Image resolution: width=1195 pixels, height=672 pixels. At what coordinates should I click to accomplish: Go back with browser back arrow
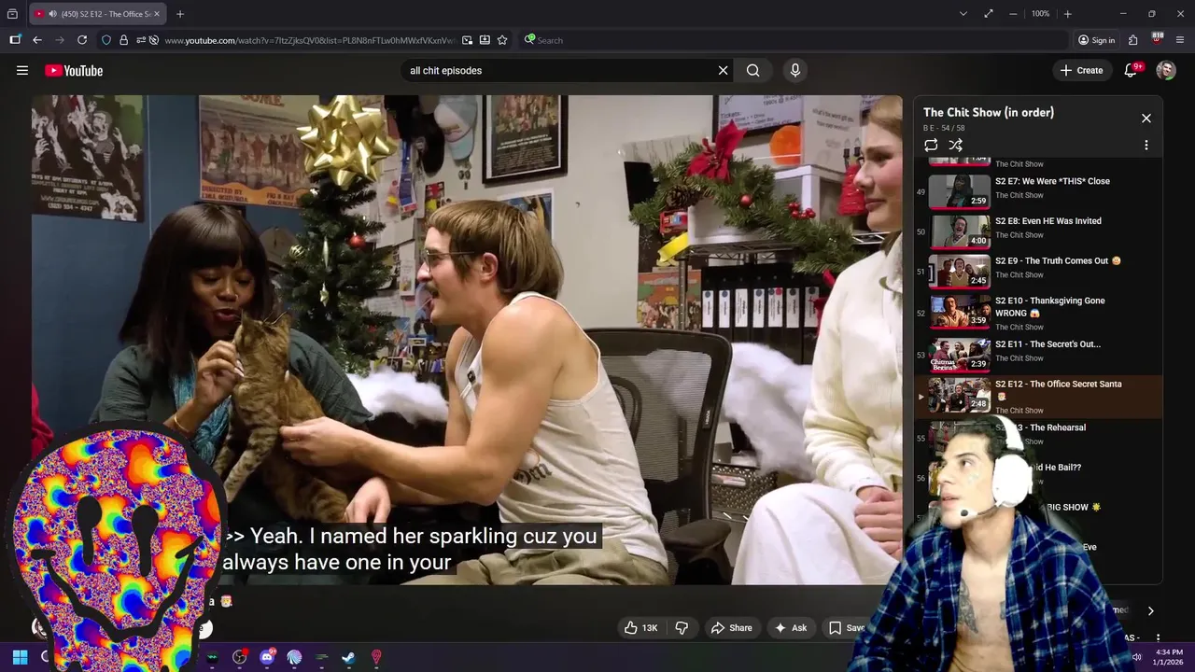[36, 40]
